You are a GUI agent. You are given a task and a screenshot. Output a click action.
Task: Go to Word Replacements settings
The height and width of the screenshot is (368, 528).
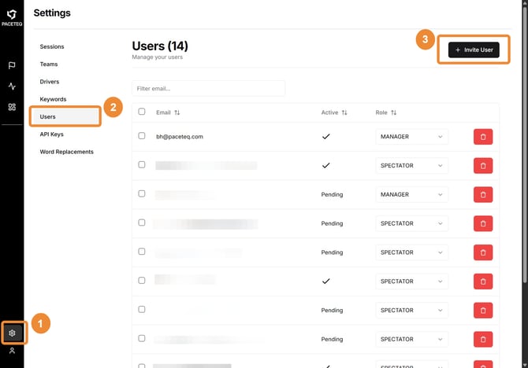pos(67,152)
